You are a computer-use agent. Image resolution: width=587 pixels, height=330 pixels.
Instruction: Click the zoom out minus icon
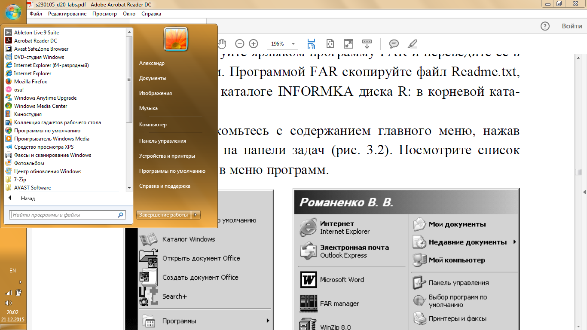pos(240,44)
